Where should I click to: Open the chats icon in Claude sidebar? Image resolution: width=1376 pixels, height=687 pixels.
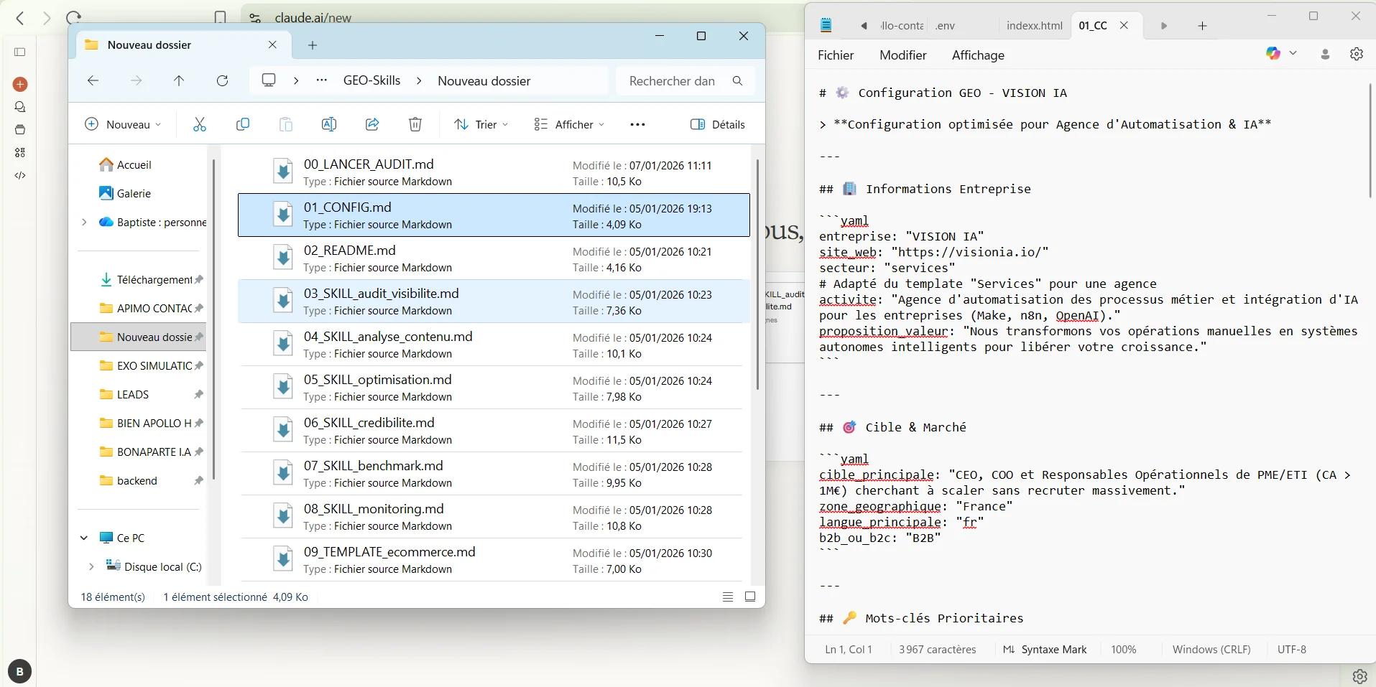pyautogui.click(x=19, y=107)
